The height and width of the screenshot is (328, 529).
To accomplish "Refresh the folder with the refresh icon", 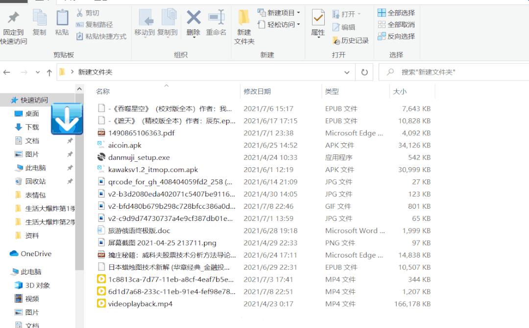I will 364,71.
